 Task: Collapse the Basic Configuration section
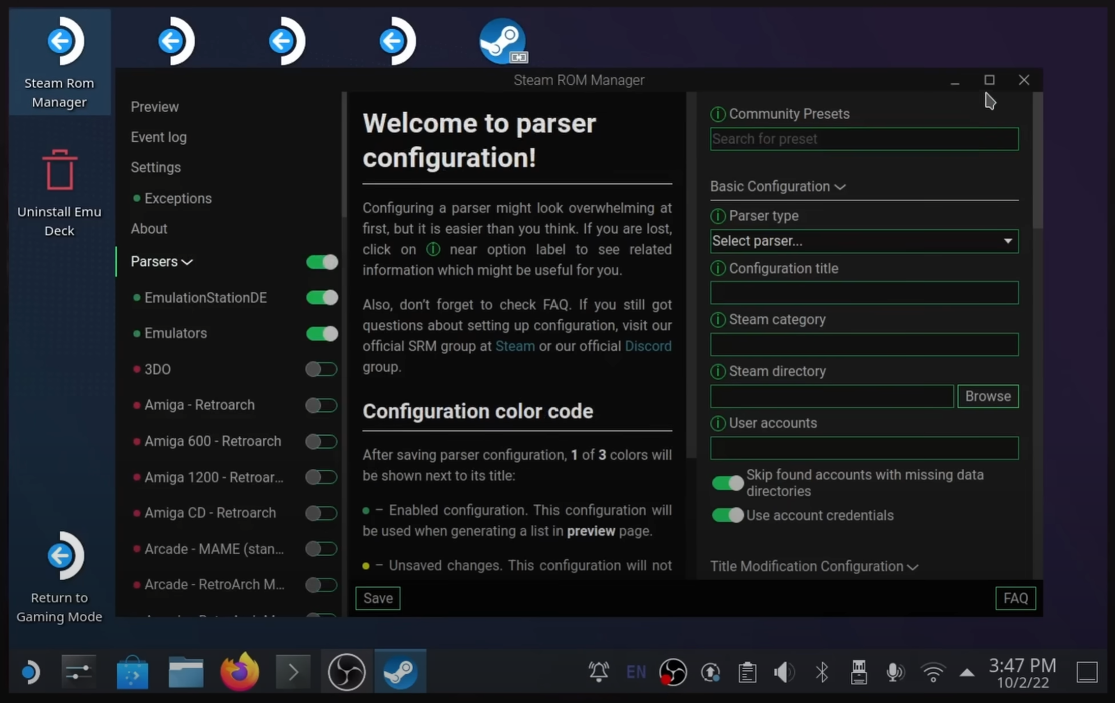click(x=778, y=187)
